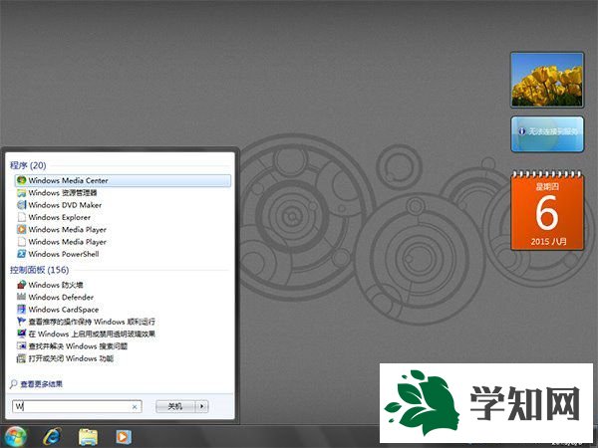Select the Windows PowerShell result text
The width and height of the screenshot is (598, 448).
(x=64, y=254)
